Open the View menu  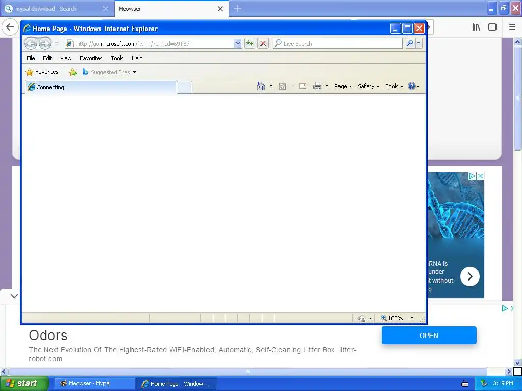click(66, 58)
